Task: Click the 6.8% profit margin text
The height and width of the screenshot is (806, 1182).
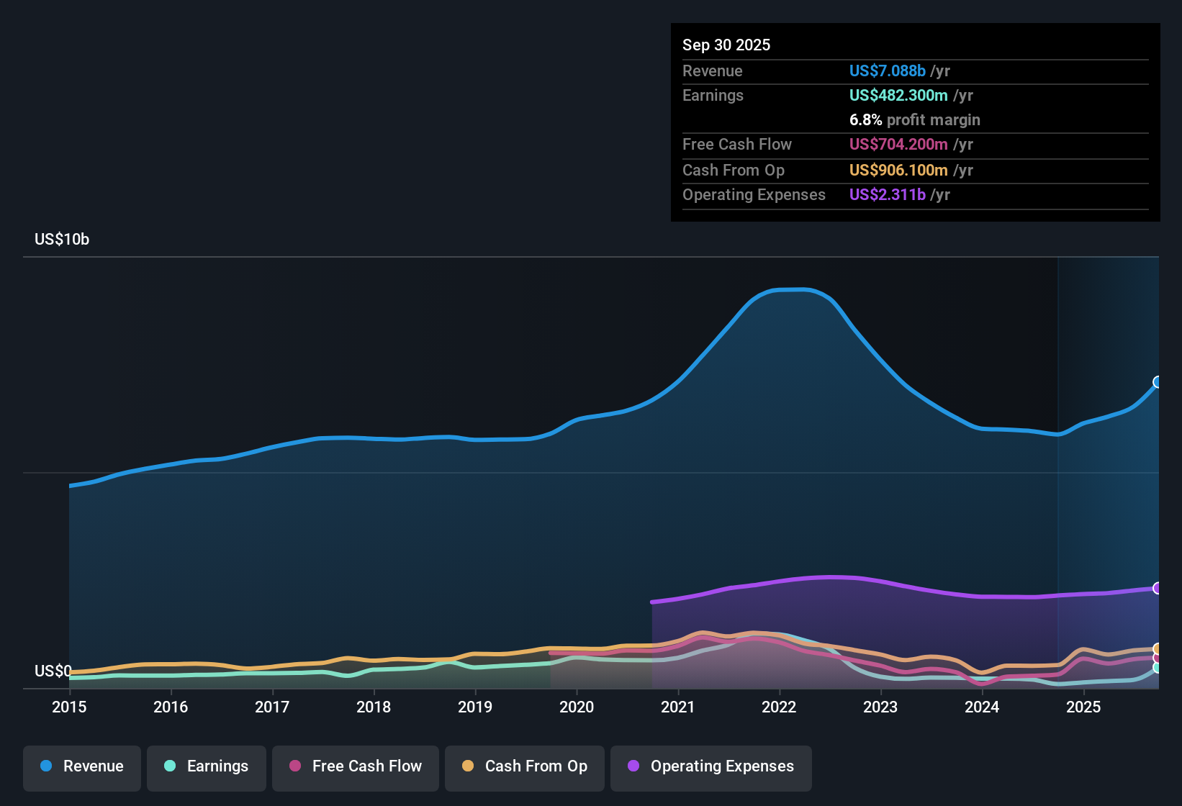Action: click(x=915, y=120)
